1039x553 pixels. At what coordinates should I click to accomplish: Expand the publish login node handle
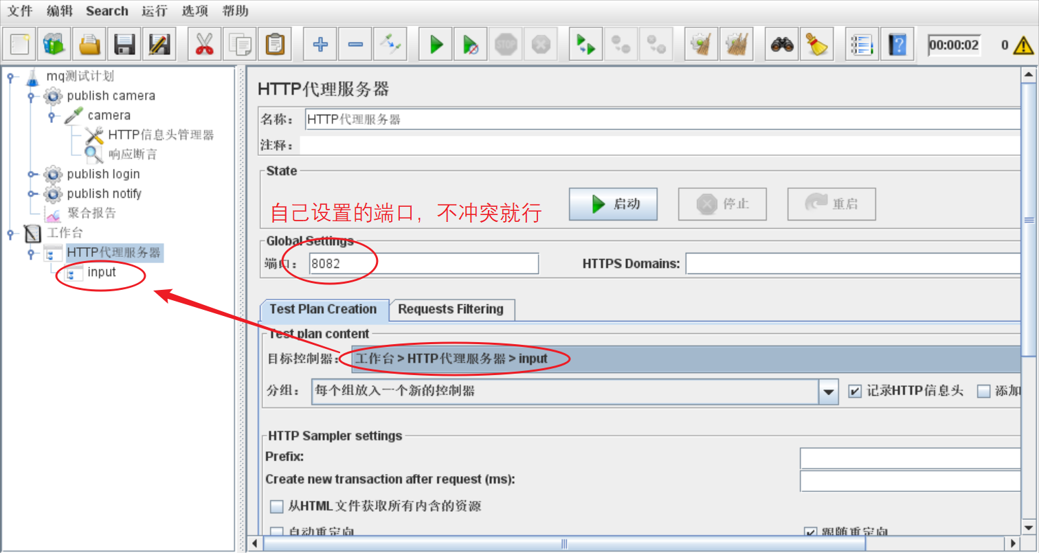click(x=31, y=174)
